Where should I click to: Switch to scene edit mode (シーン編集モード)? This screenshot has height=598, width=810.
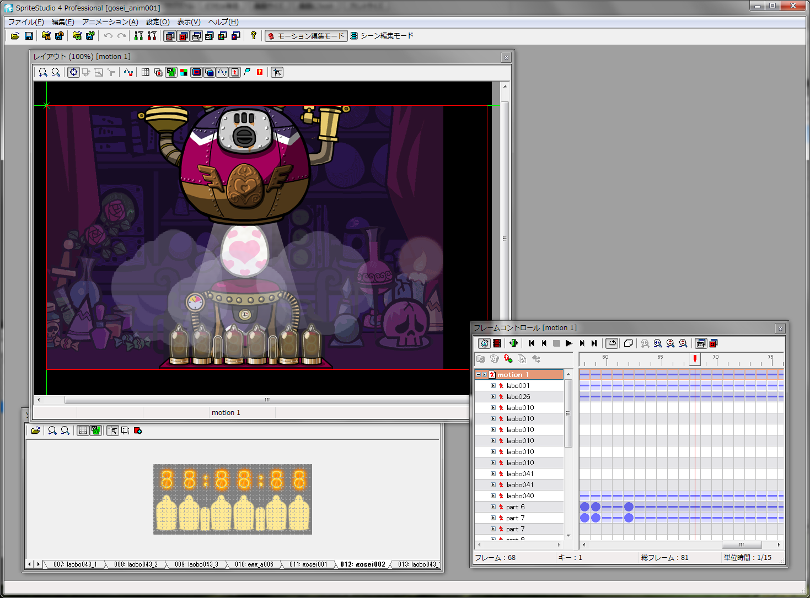tap(382, 36)
